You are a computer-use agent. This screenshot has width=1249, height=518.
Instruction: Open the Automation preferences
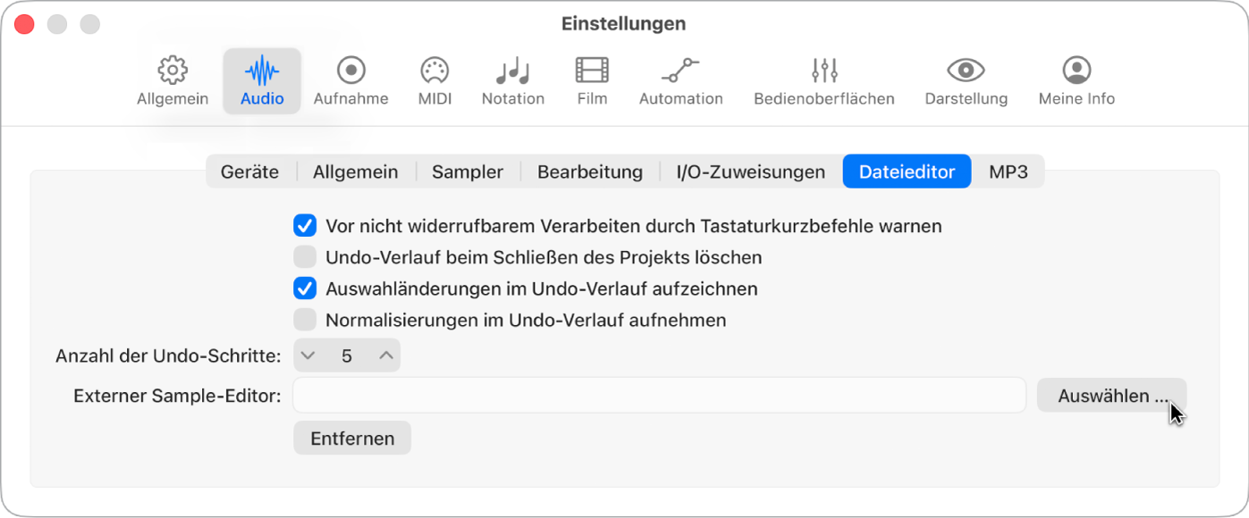(680, 80)
